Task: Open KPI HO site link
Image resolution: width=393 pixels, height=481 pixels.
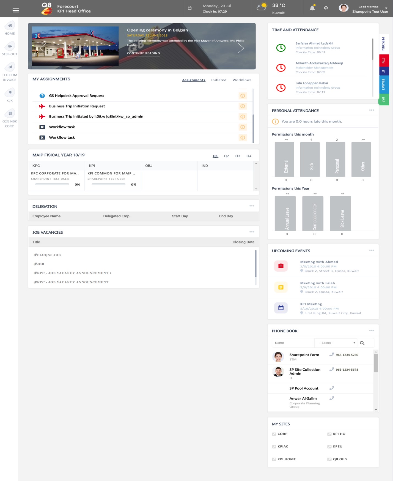Action: click(339, 434)
